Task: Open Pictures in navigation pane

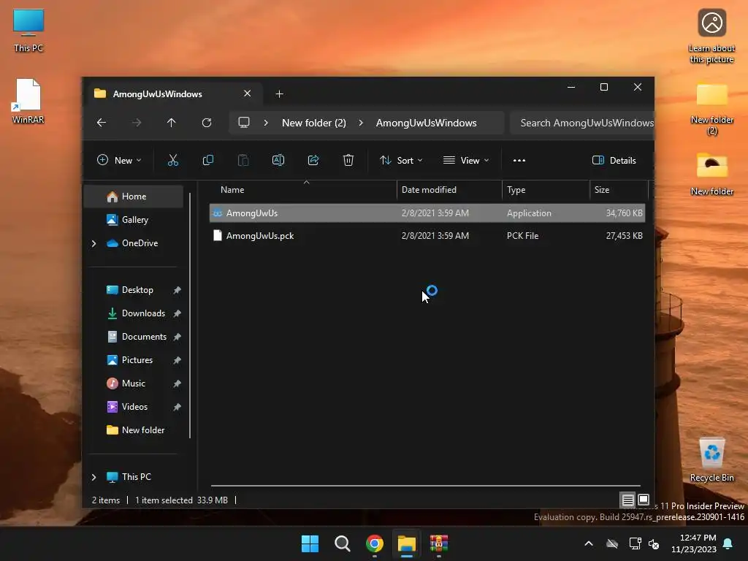Action: (x=134, y=360)
